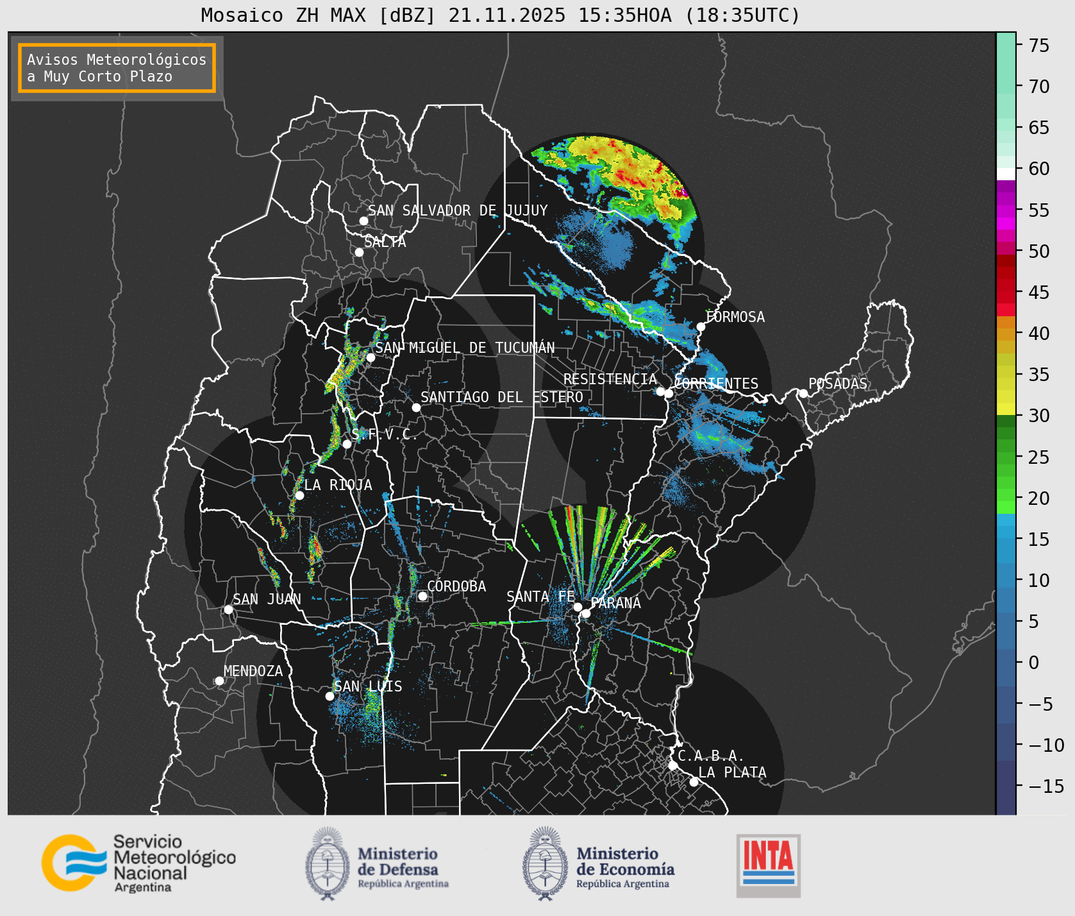Click the FORMOSA city label
Viewport: 1075px width, 916px height.
[735, 317]
